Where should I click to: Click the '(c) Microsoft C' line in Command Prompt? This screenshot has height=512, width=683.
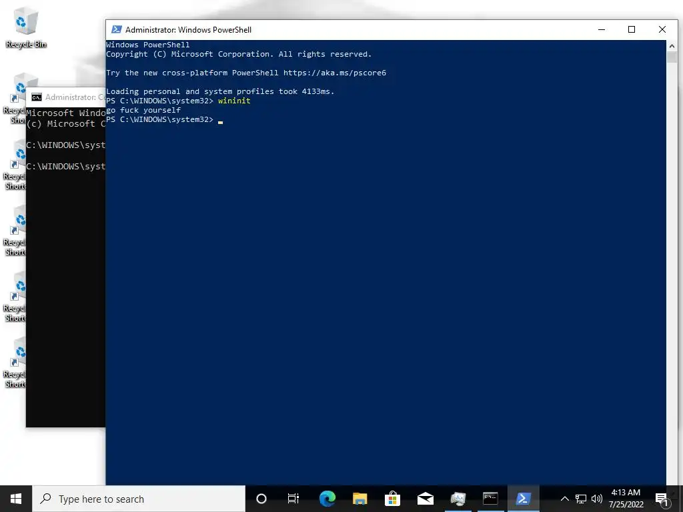[66, 123]
